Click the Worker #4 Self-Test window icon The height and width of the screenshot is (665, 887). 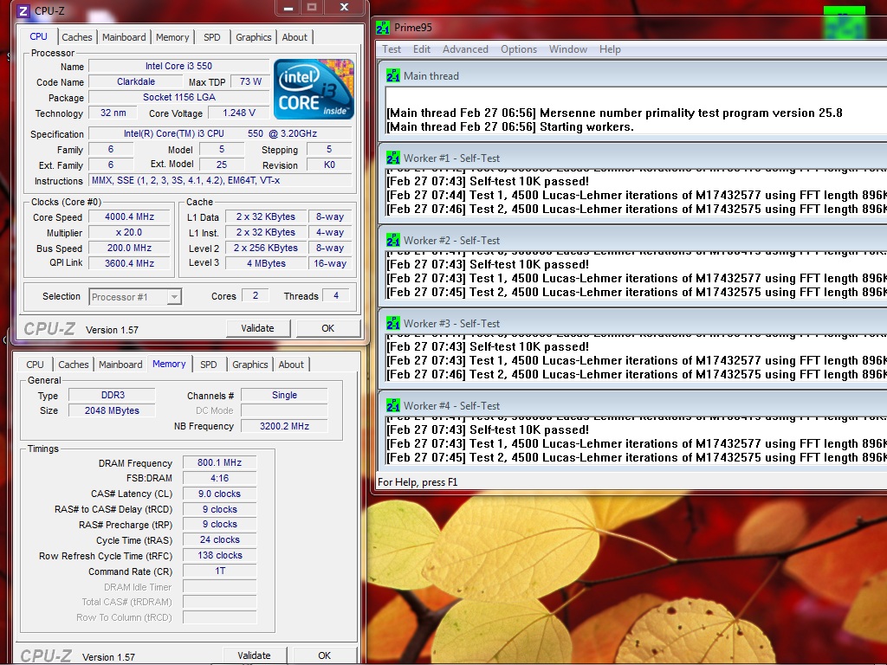click(x=393, y=405)
